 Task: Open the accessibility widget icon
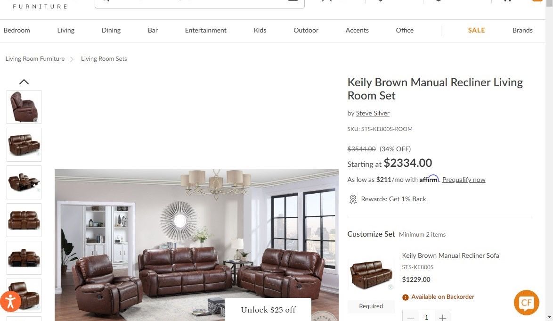click(x=10, y=302)
